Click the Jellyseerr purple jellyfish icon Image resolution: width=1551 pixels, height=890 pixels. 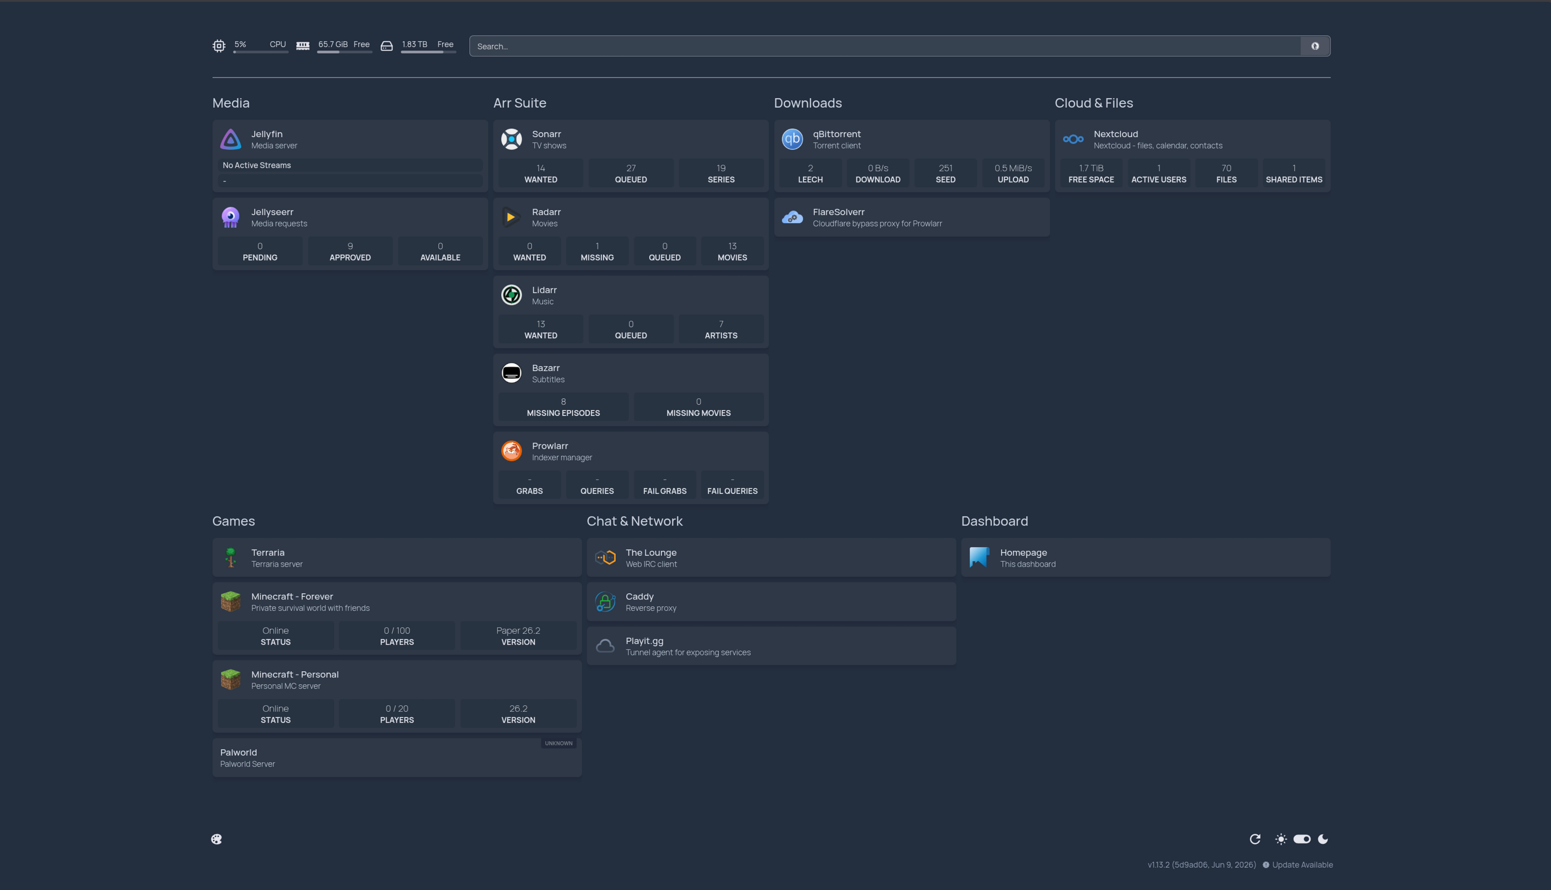[230, 217]
